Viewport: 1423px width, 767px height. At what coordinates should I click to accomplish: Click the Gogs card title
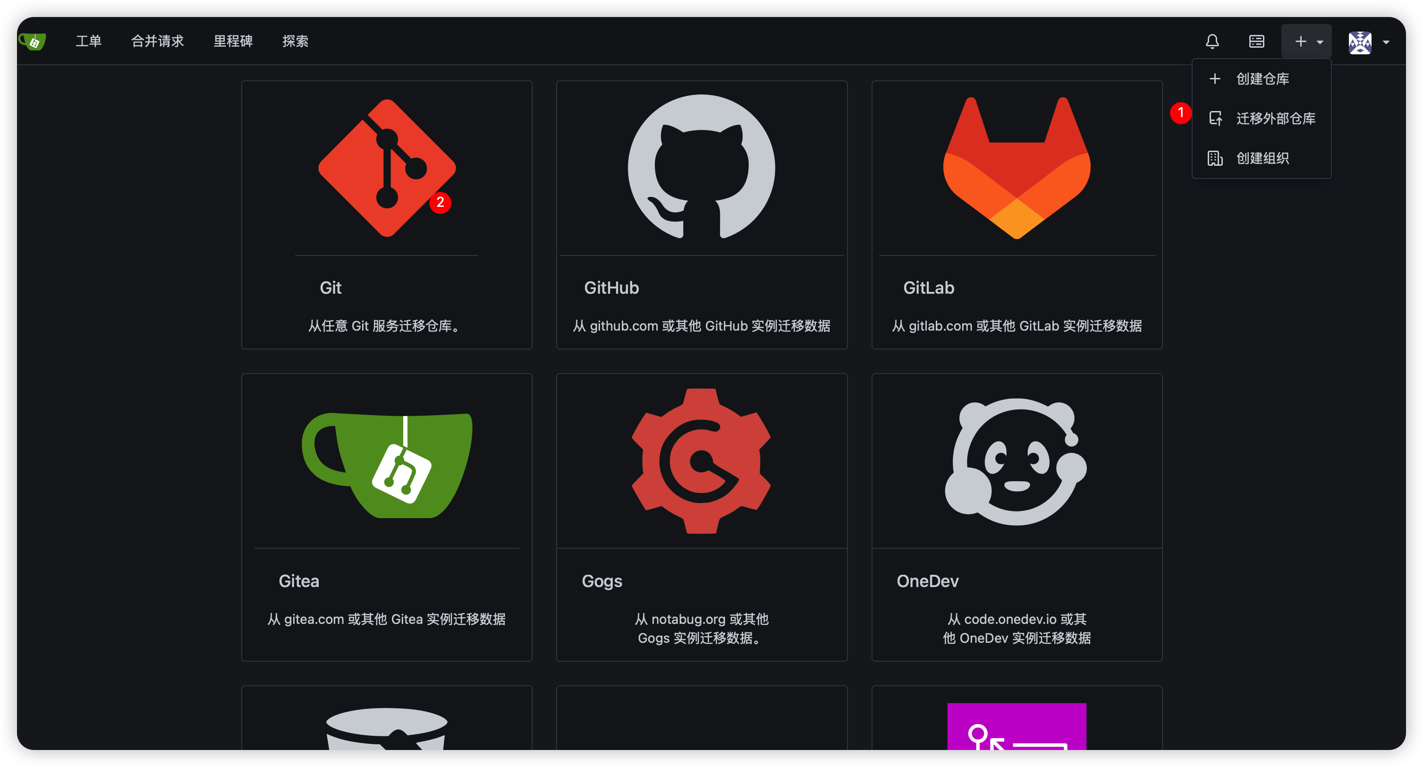pos(601,581)
